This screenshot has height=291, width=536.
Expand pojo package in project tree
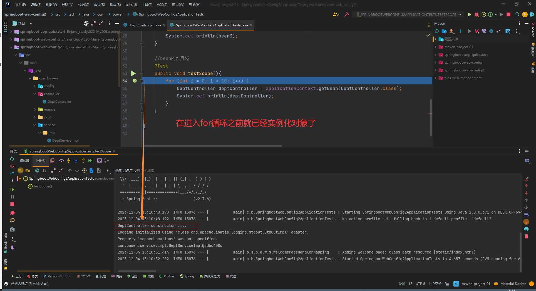[35, 117]
